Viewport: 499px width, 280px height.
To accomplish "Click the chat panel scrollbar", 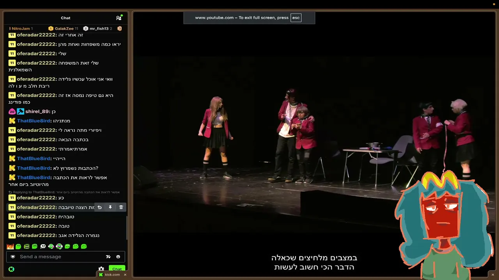I will 127,227.
